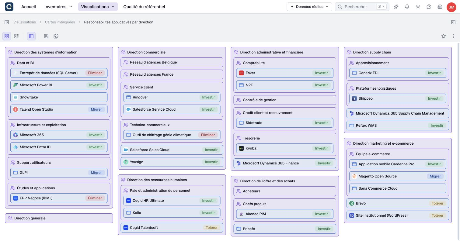Viewport: 460px width, 241px height.
Task: Open the Inventaires menu
Action: [58, 7]
